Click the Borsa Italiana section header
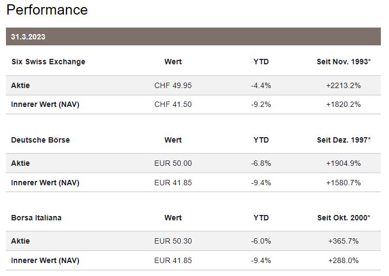The width and height of the screenshot is (389, 276). (x=36, y=218)
